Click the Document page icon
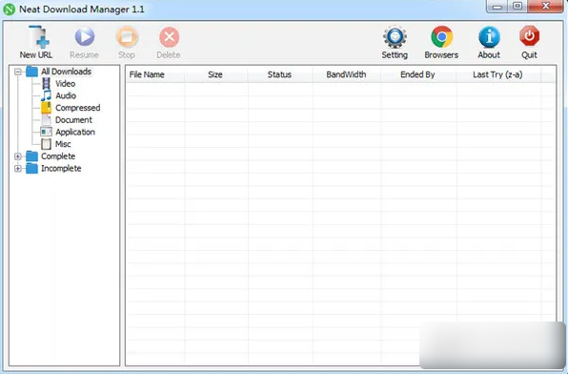This screenshot has width=568, height=374. click(x=46, y=119)
